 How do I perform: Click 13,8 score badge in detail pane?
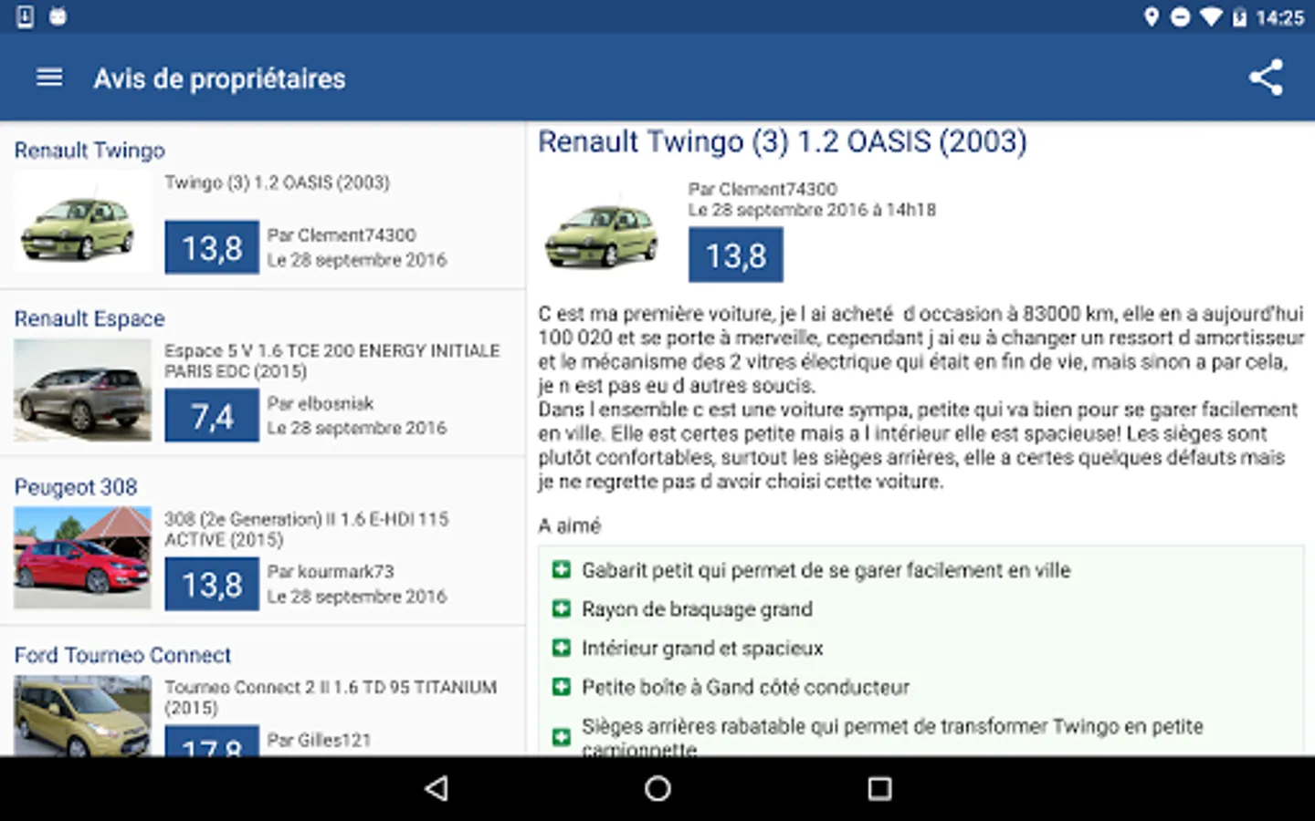pos(736,255)
